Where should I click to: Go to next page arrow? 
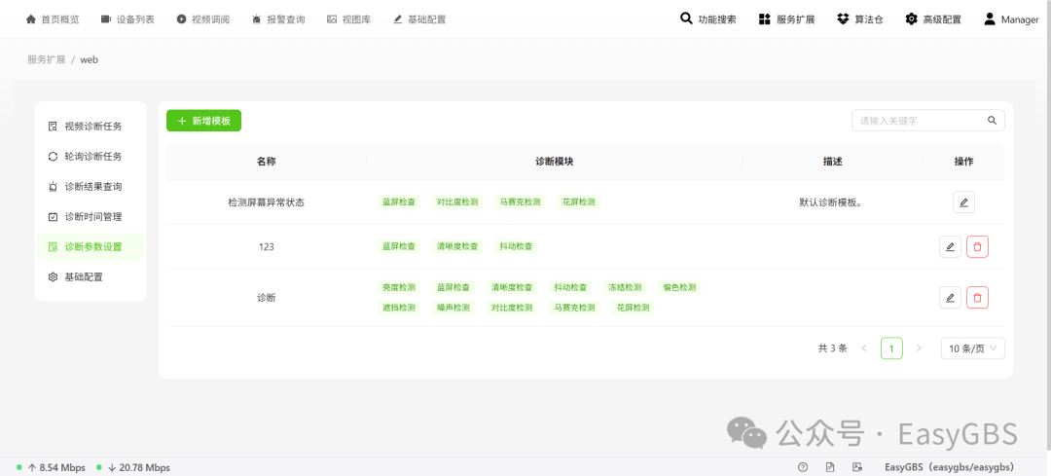pos(919,348)
